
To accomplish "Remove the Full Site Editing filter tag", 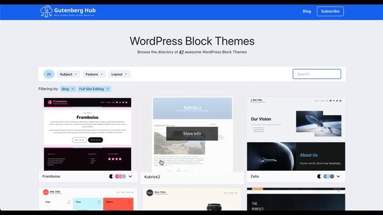I will (108, 89).
